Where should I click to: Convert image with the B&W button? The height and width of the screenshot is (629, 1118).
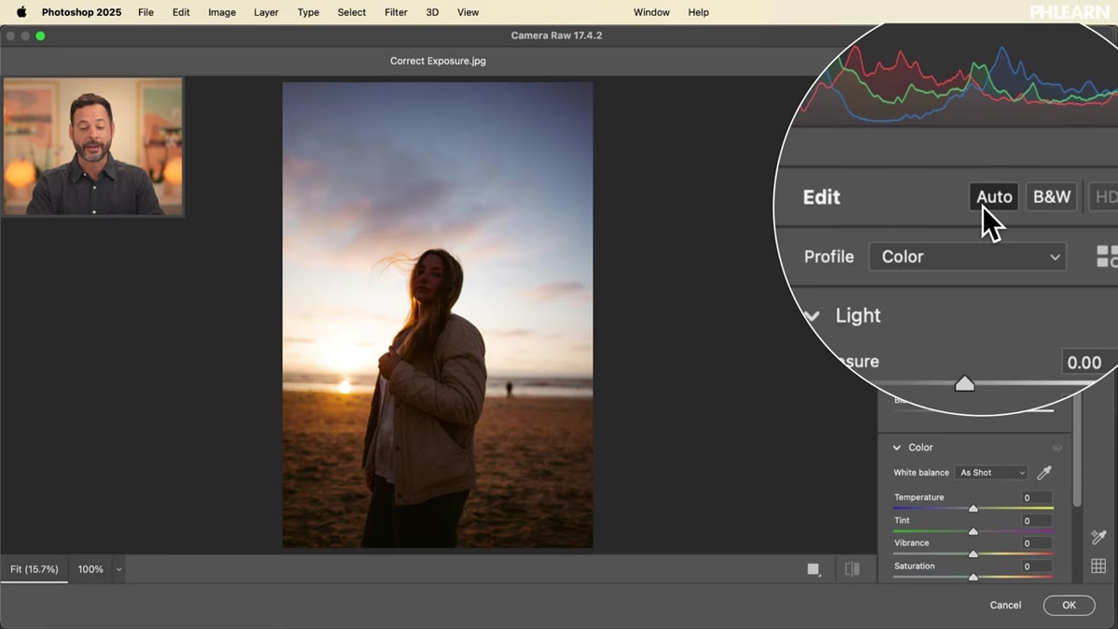pos(1052,196)
